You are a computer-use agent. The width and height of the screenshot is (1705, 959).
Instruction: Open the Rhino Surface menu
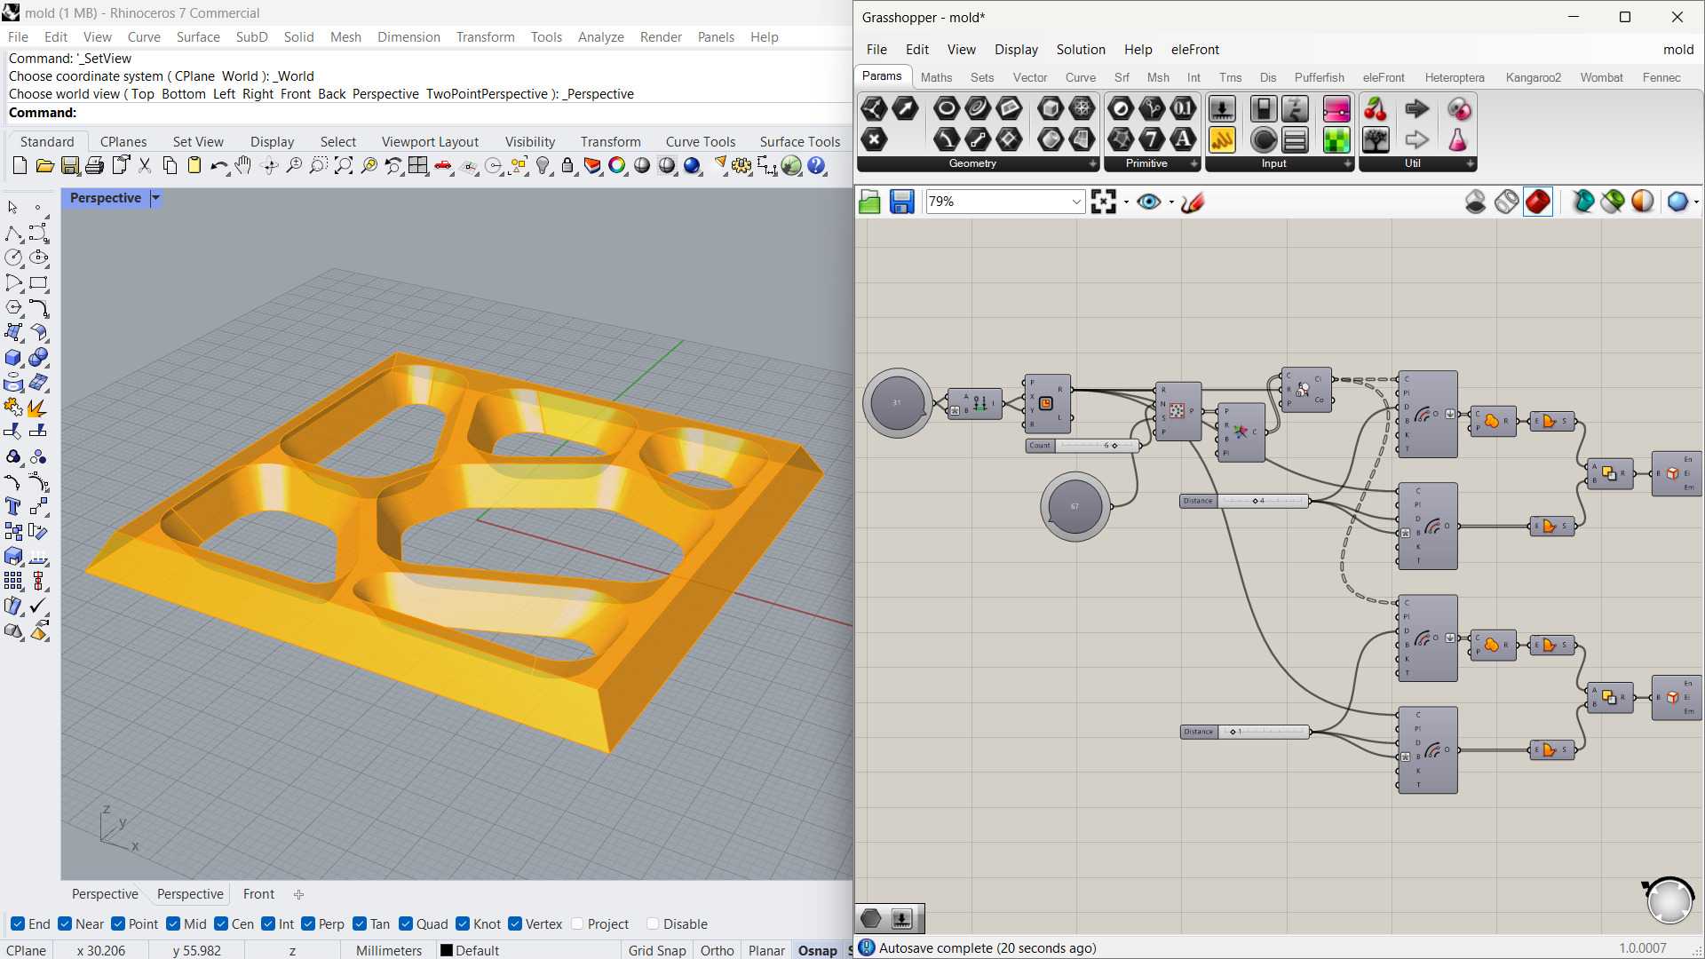(x=198, y=36)
